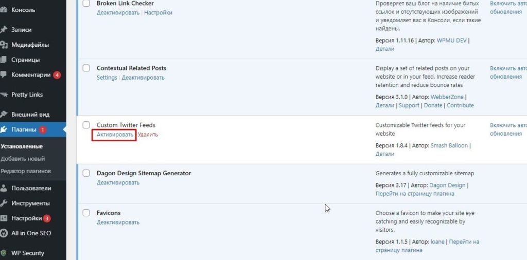Toggle the Dagon Design Sitemap Generator checkbox

86,173
